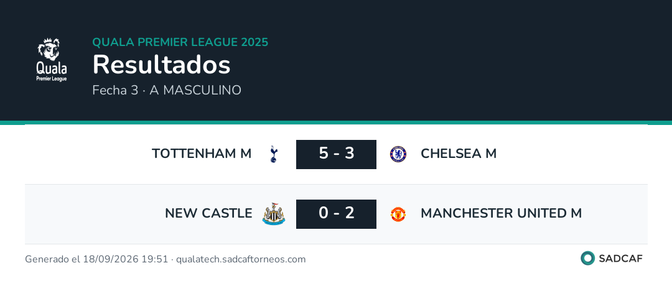672x291 pixels.
Task: Click the teal divider bar under header
Action: pos(336,122)
